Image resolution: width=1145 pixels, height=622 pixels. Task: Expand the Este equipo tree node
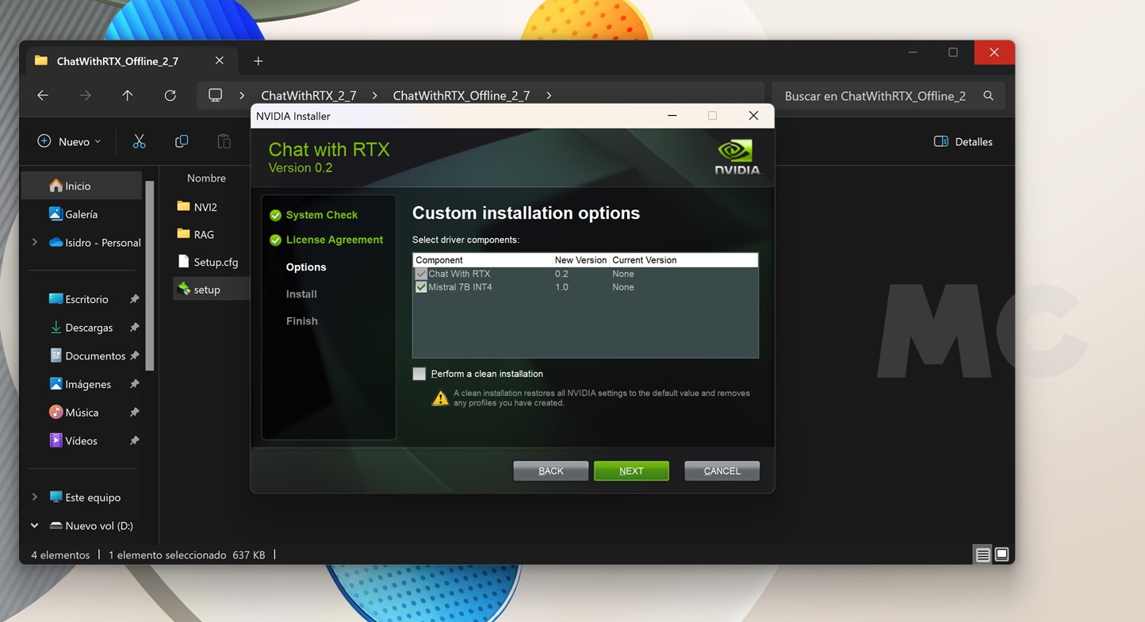34,497
